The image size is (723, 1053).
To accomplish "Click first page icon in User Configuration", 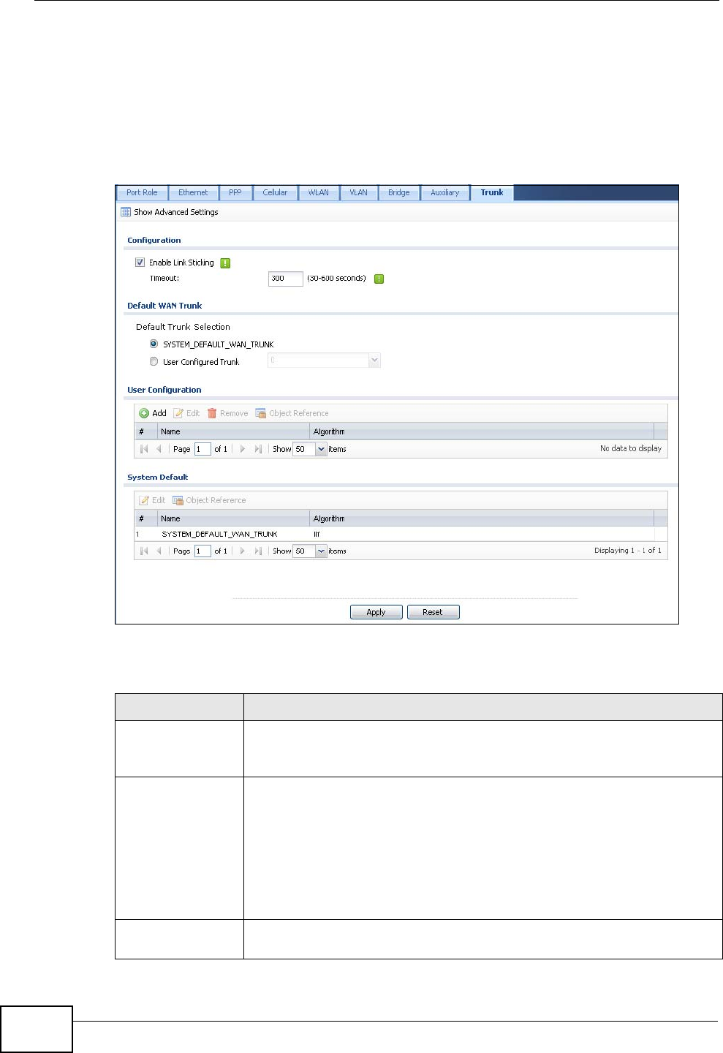I will pyautogui.click(x=144, y=449).
